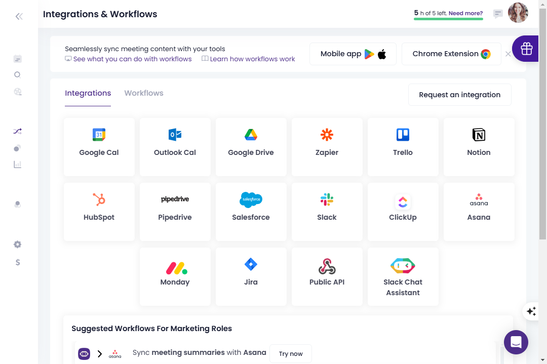547x364 pixels.
Task: Open the sparkle AI assistant icon
Action: point(531,311)
